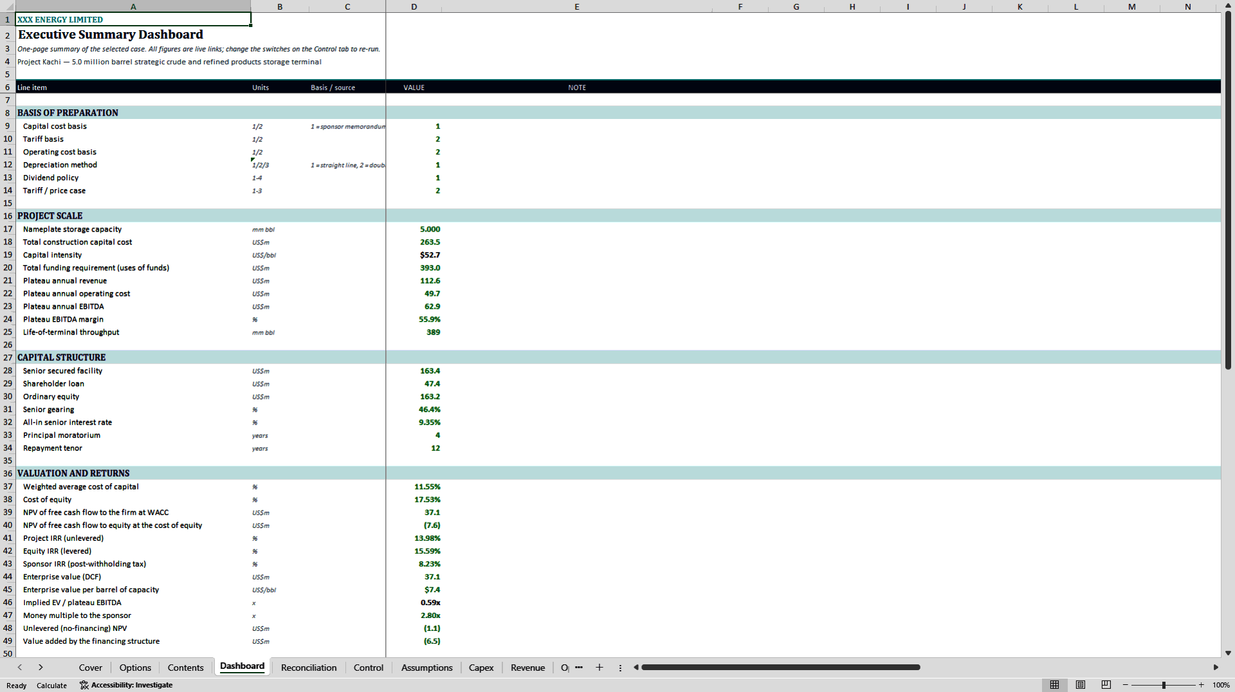Open the Accessibility: Investigate checker
Viewport: 1235px width, 692px height.
[x=126, y=685]
